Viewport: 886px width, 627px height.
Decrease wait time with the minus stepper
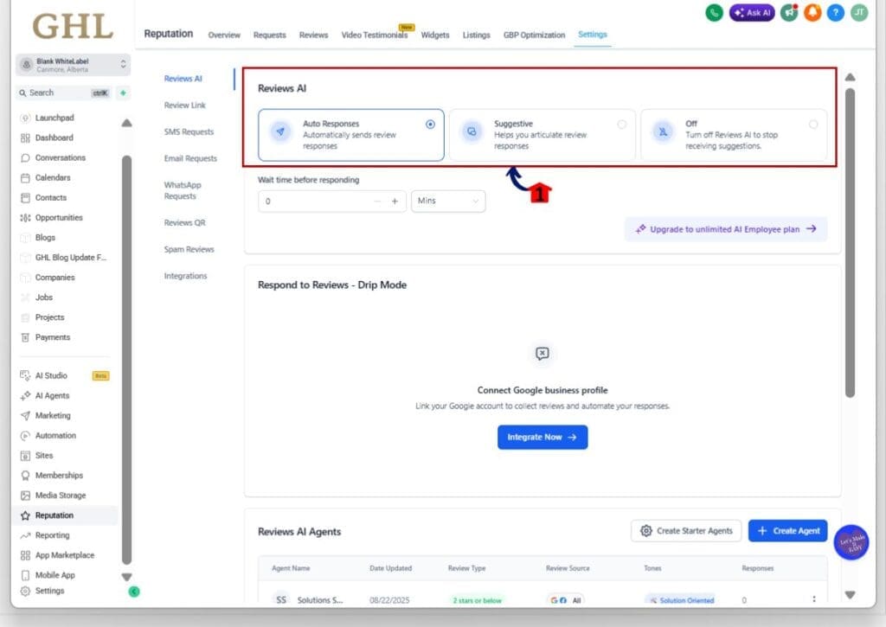click(377, 202)
